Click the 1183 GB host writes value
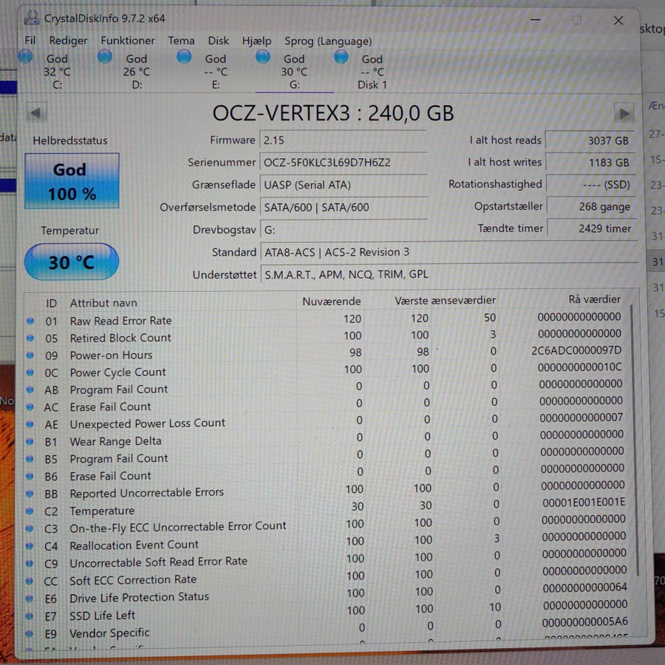 (x=590, y=163)
